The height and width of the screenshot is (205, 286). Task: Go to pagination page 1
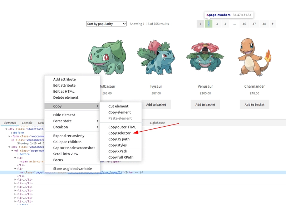(x=200, y=24)
